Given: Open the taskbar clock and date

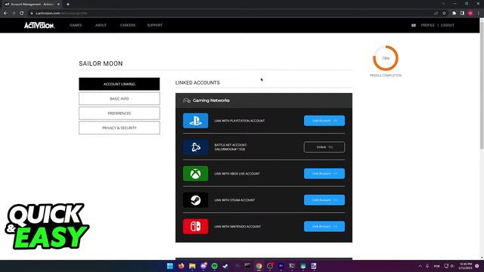Looking at the screenshot, I should tap(466, 266).
